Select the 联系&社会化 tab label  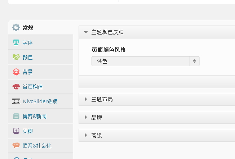point(37,146)
